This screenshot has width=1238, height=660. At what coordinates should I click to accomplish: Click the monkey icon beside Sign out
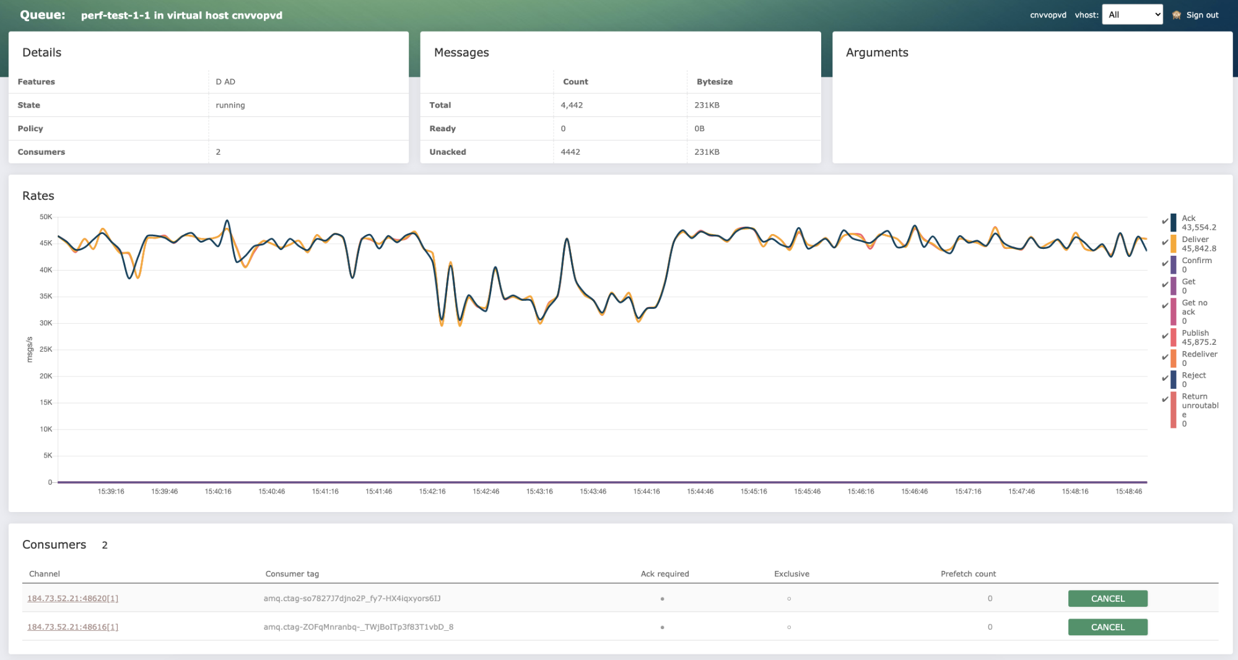coord(1176,15)
